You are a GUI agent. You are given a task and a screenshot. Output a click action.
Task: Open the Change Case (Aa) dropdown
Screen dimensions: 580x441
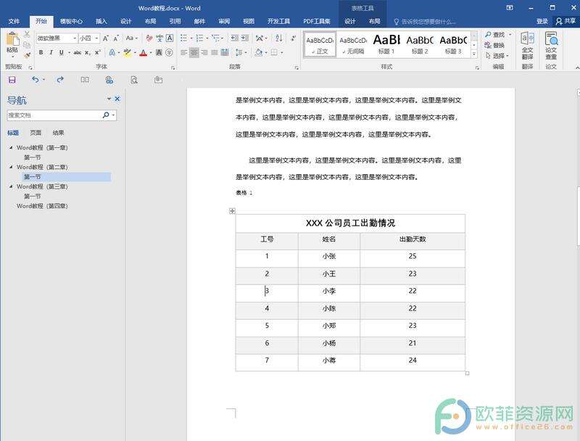point(131,38)
